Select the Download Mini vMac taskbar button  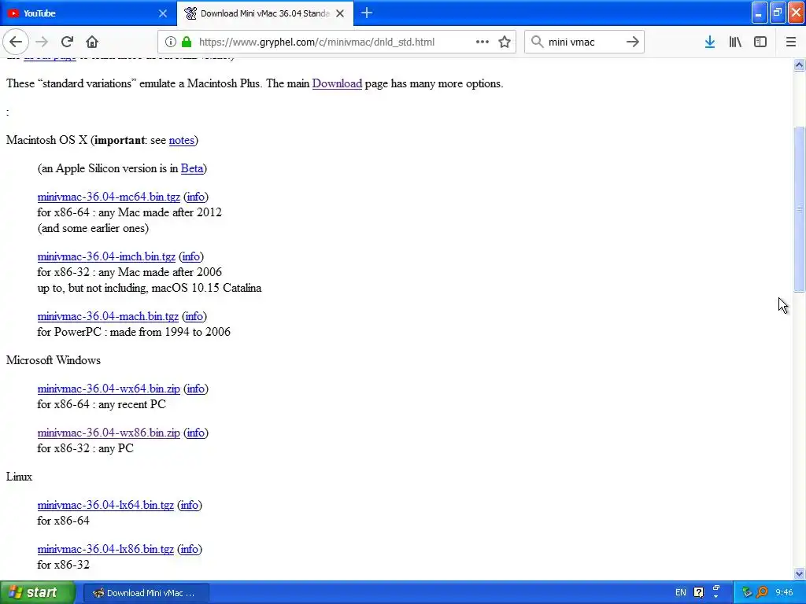pyautogui.click(x=146, y=593)
